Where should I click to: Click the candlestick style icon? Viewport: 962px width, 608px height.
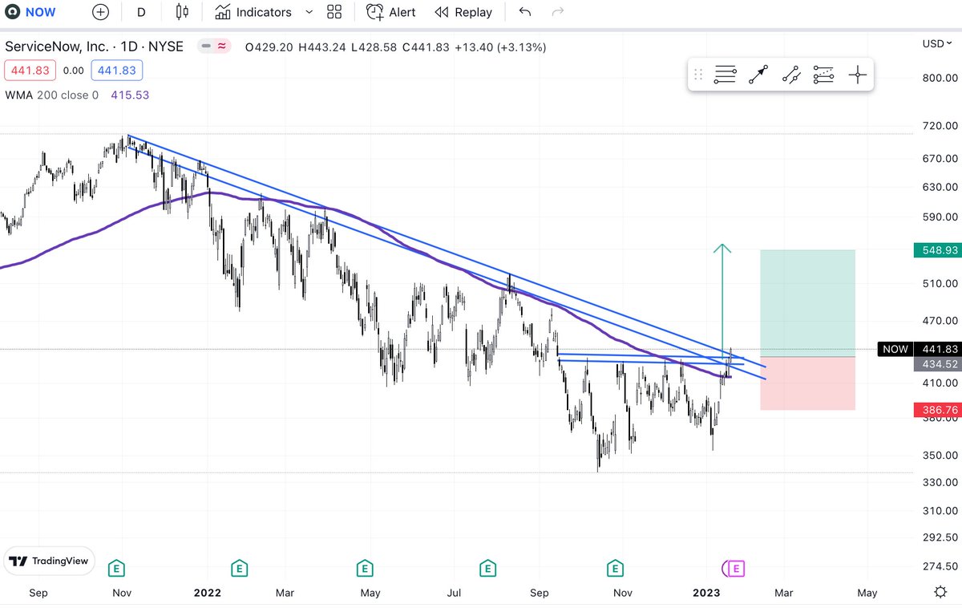tap(181, 12)
